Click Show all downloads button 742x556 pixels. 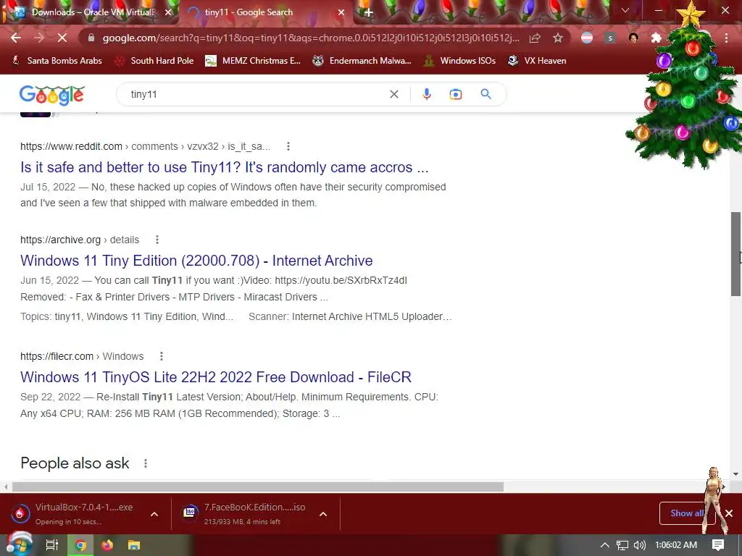pos(686,513)
